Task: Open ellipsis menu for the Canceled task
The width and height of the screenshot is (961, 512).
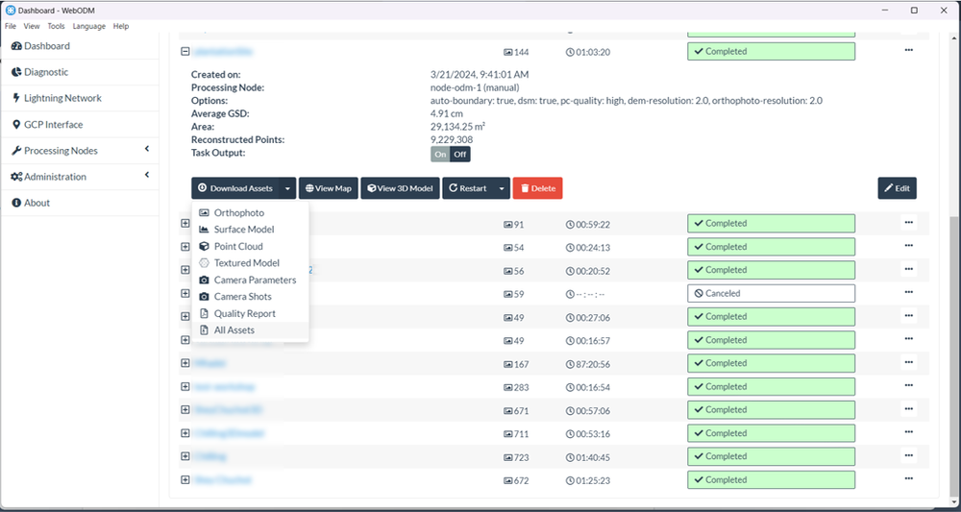Action: (908, 292)
